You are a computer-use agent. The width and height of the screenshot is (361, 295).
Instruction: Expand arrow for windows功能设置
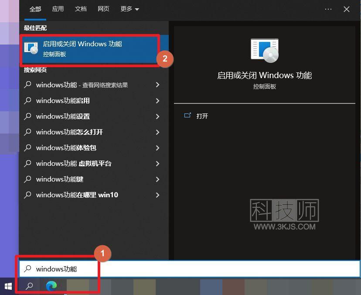click(x=157, y=117)
